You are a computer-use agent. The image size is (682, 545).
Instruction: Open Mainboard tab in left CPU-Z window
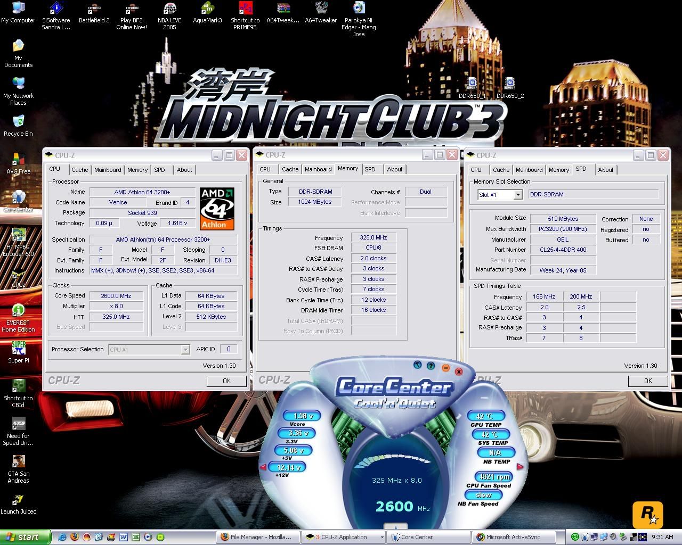click(108, 170)
